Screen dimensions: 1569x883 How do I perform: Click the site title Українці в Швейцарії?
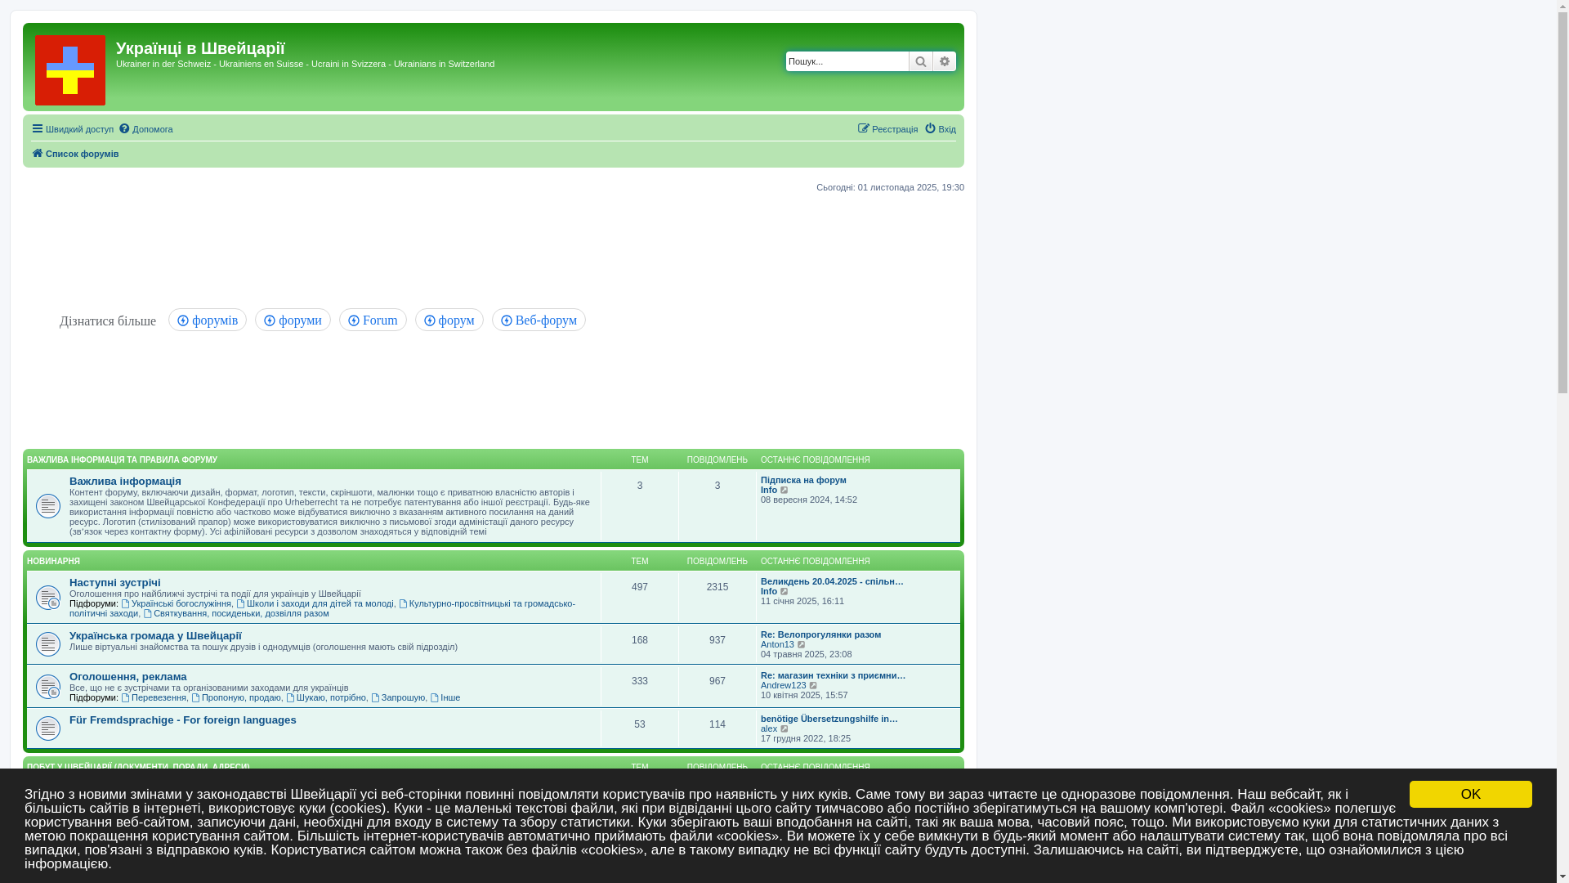(x=200, y=48)
